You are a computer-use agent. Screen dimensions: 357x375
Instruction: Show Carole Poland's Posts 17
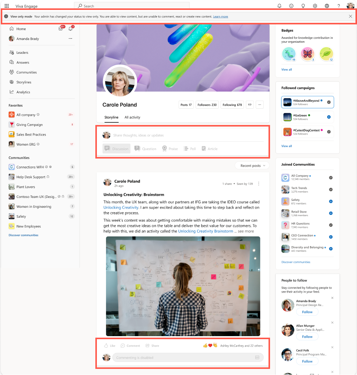tap(186, 105)
